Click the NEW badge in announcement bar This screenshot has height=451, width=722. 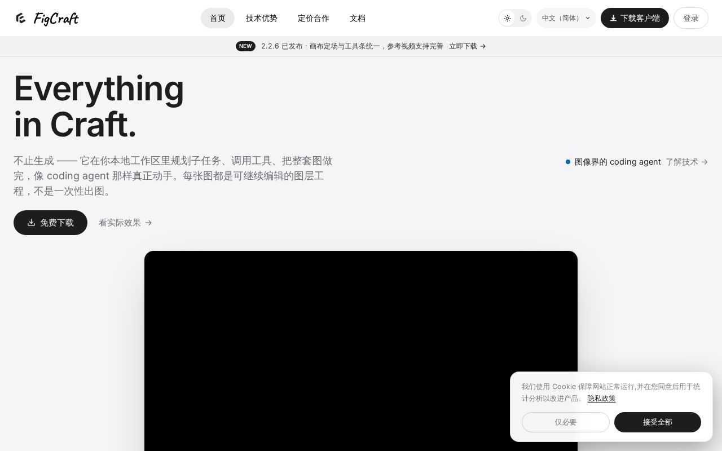tap(245, 46)
